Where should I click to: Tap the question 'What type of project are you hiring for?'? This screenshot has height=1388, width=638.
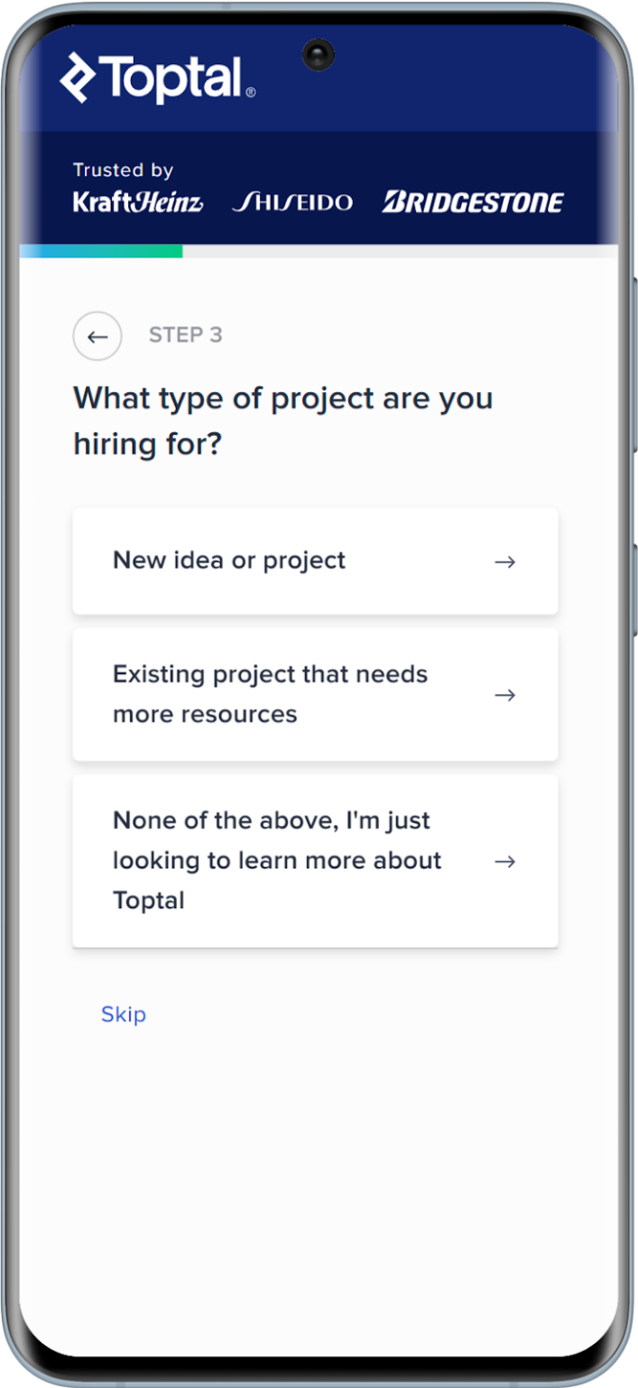[282, 420]
